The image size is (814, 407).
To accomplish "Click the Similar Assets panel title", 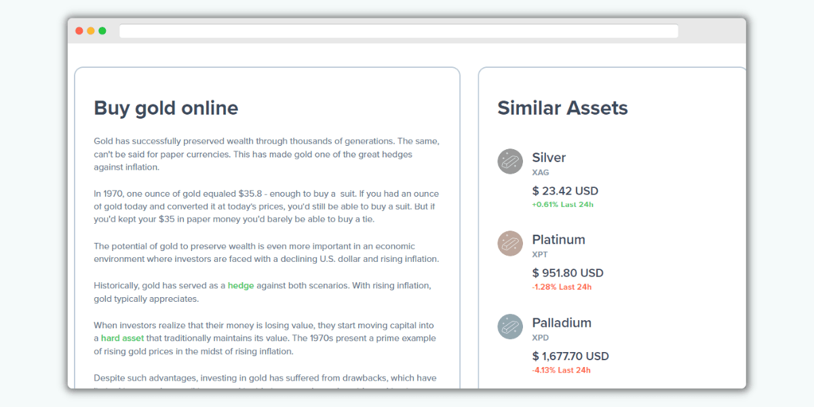I will point(563,107).
